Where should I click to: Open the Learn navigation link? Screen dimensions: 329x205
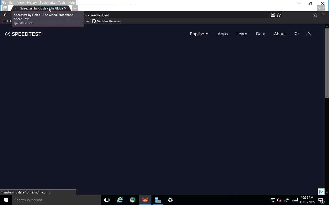(x=242, y=34)
